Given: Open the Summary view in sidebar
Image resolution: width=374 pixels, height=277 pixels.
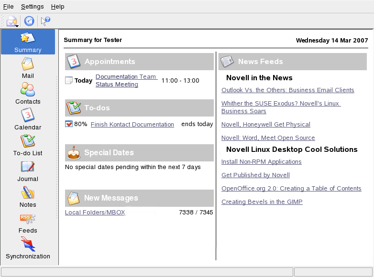Looking at the screenshot, I should click(28, 42).
